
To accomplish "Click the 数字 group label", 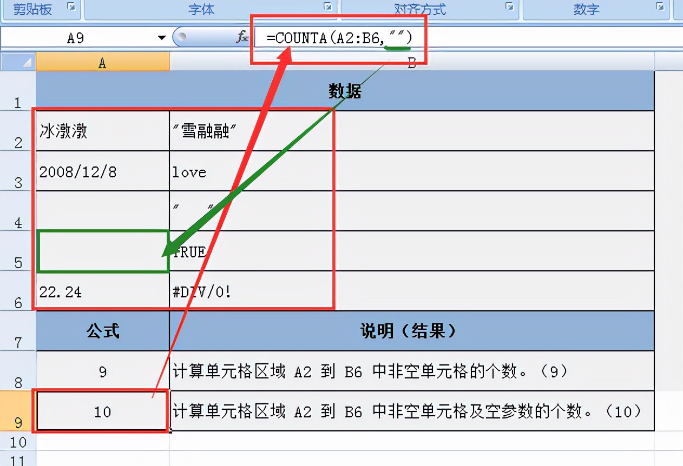I will tap(587, 9).
